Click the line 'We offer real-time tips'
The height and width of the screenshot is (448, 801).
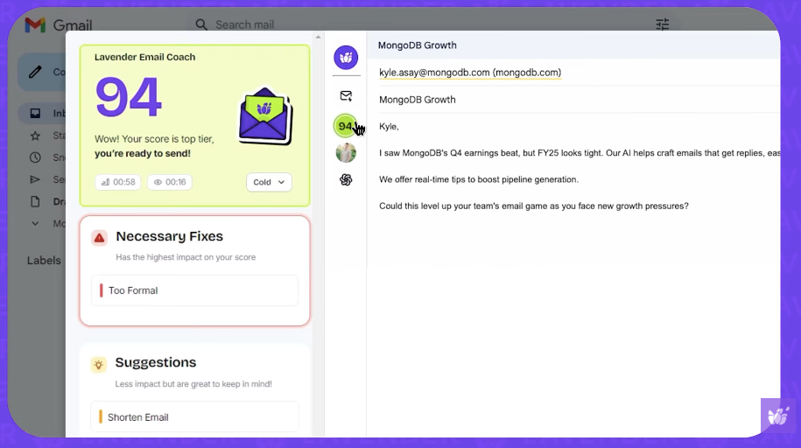pos(479,179)
